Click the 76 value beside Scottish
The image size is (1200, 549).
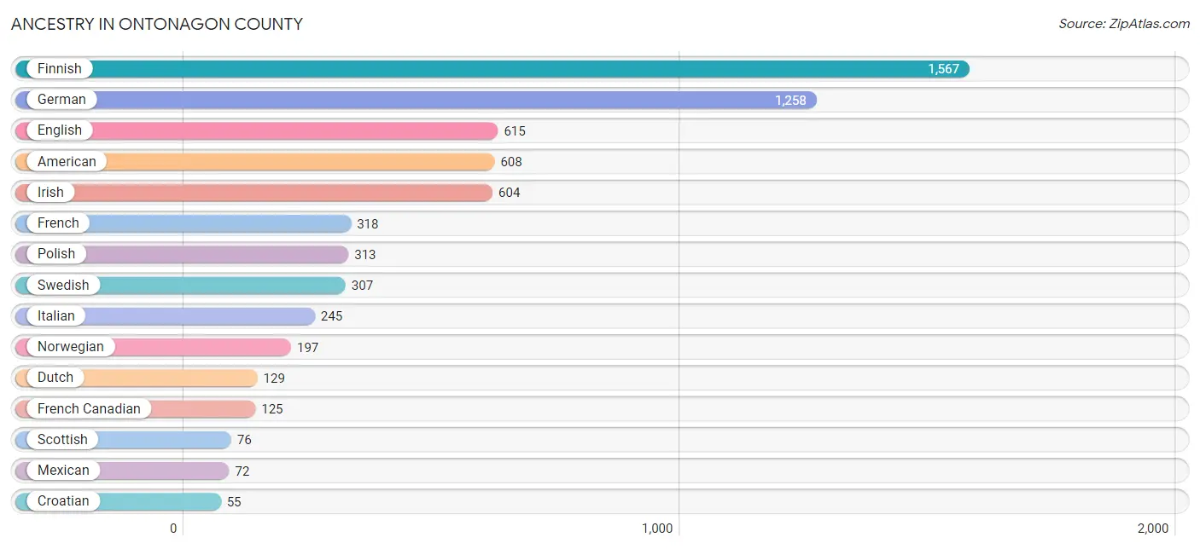click(x=245, y=440)
